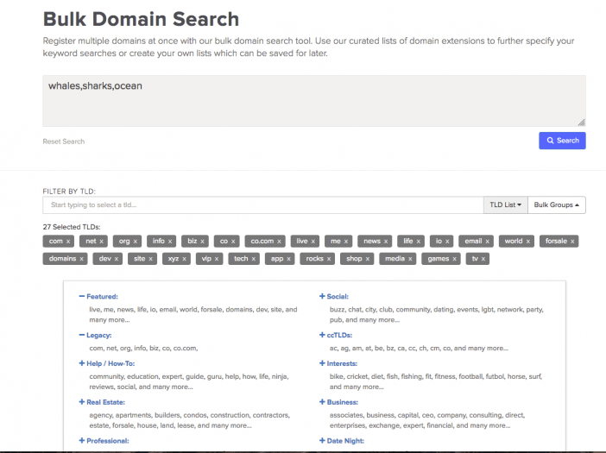Expand the ccTLDs group

(x=336, y=335)
